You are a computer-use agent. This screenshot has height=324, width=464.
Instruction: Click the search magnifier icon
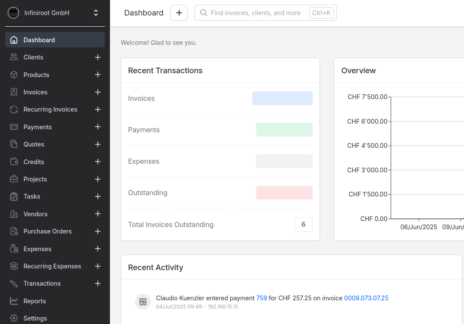click(203, 13)
